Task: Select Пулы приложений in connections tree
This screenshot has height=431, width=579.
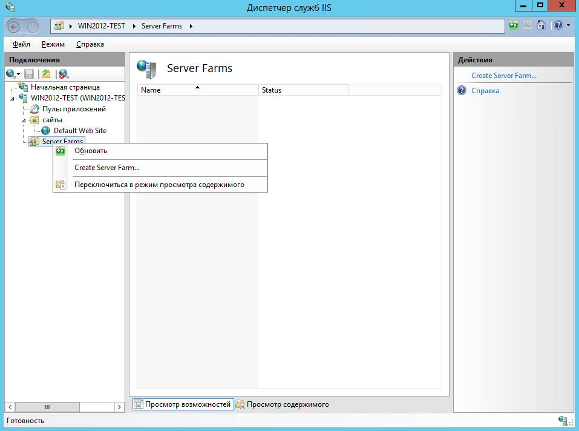Action: coord(74,109)
